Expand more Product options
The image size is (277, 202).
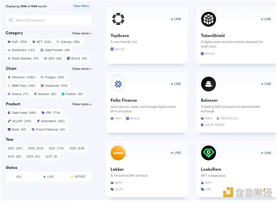pos(82,104)
